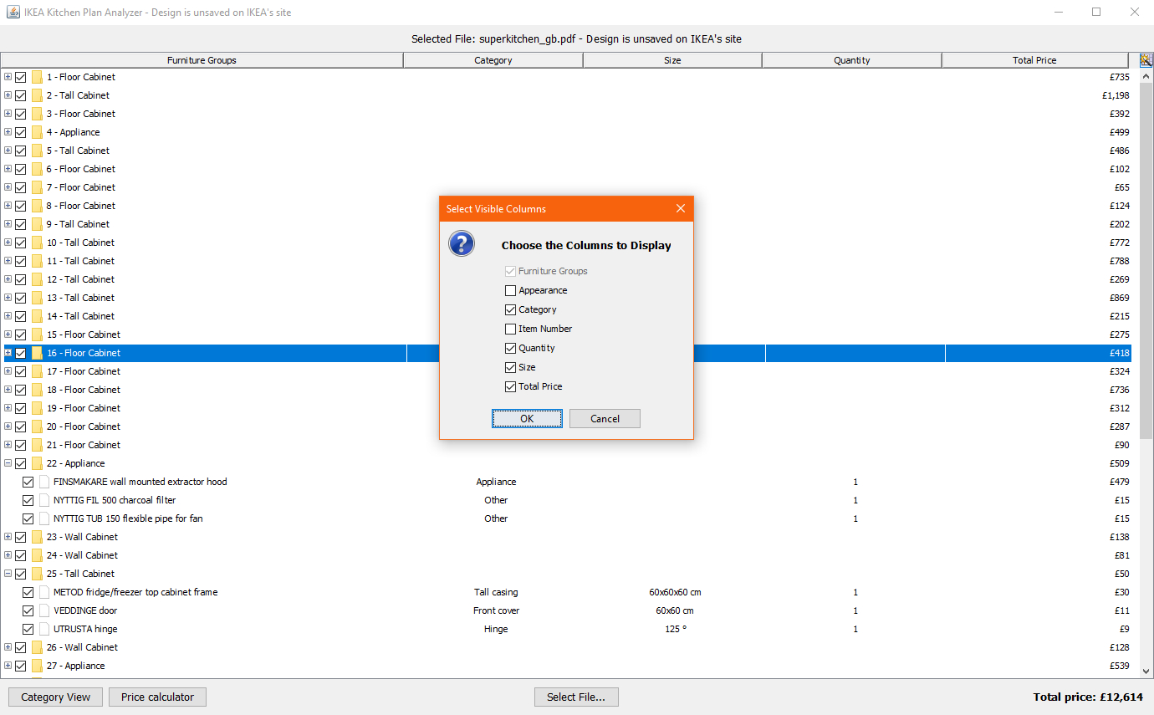Switch to Category View
1154x715 pixels.
tap(56, 697)
